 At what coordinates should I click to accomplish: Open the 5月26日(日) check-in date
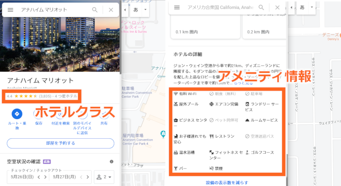(x=22, y=177)
